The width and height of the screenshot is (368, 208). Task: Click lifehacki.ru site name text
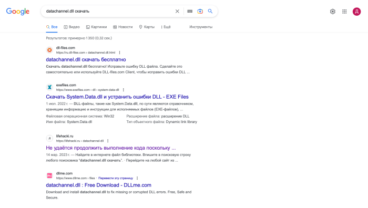click(65, 136)
